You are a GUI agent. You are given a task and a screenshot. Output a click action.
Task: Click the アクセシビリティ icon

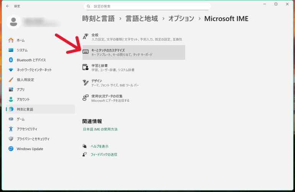point(11,129)
